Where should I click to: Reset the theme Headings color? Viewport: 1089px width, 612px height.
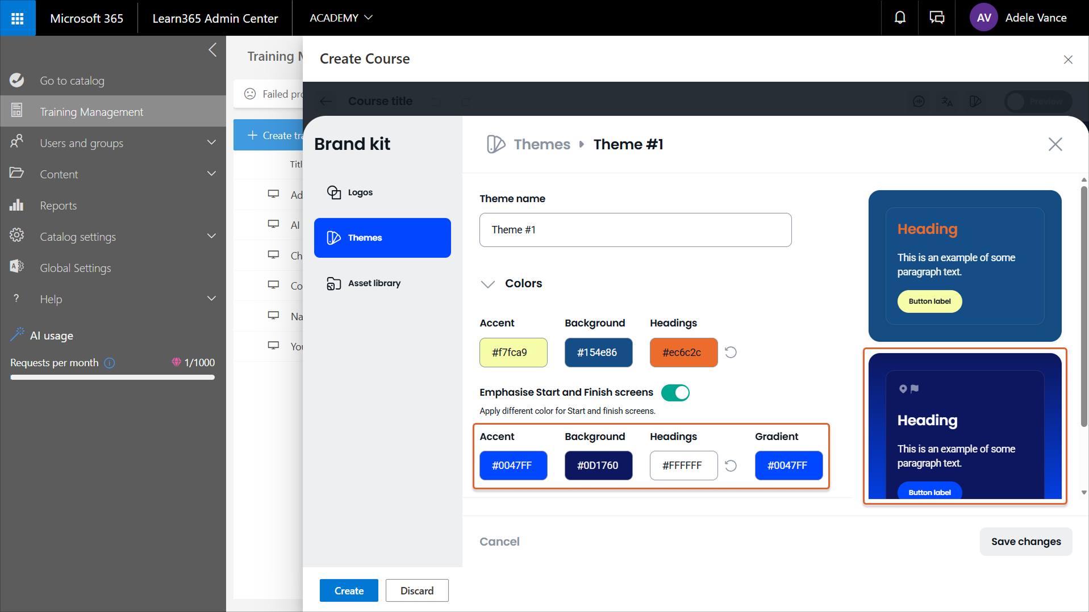point(731,353)
